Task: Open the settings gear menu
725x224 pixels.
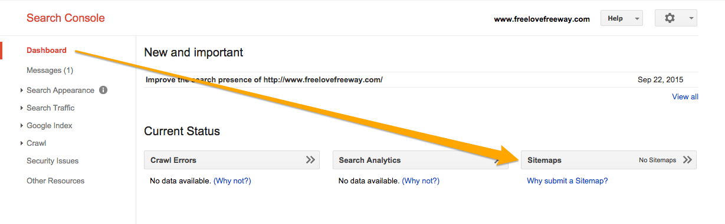Action: point(676,18)
